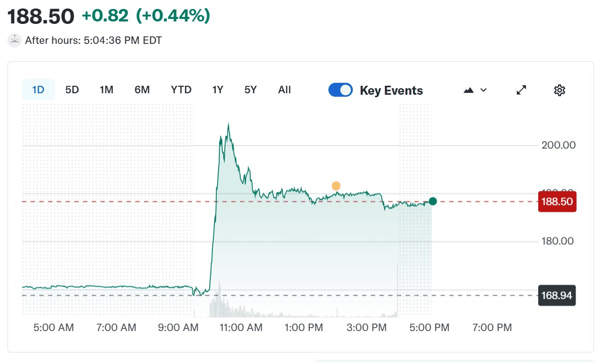Click the orange key event marker

pos(336,186)
